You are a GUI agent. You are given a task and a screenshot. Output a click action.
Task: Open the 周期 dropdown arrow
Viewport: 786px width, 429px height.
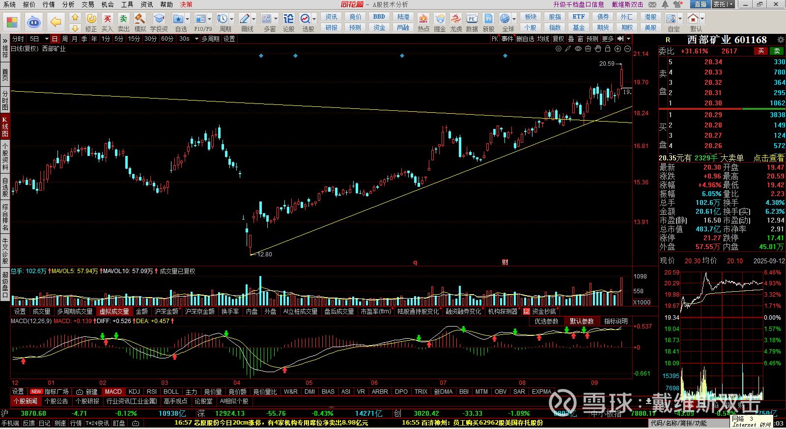(232, 19)
